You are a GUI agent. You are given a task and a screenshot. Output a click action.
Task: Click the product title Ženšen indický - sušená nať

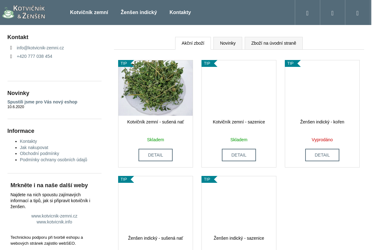coord(155,238)
